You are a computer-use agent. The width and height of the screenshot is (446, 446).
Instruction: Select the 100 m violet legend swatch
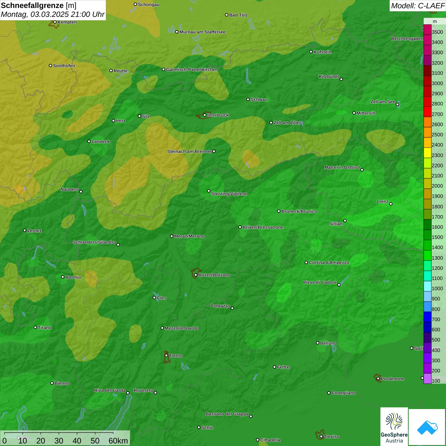click(427, 378)
